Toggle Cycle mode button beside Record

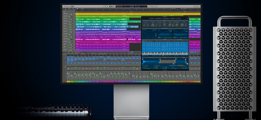click(114, 6)
